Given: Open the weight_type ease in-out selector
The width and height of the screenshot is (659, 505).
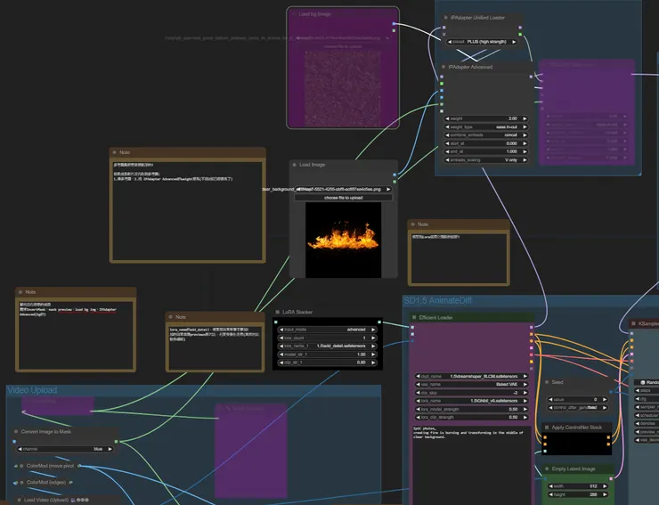Looking at the screenshot, I should pos(486,126).
